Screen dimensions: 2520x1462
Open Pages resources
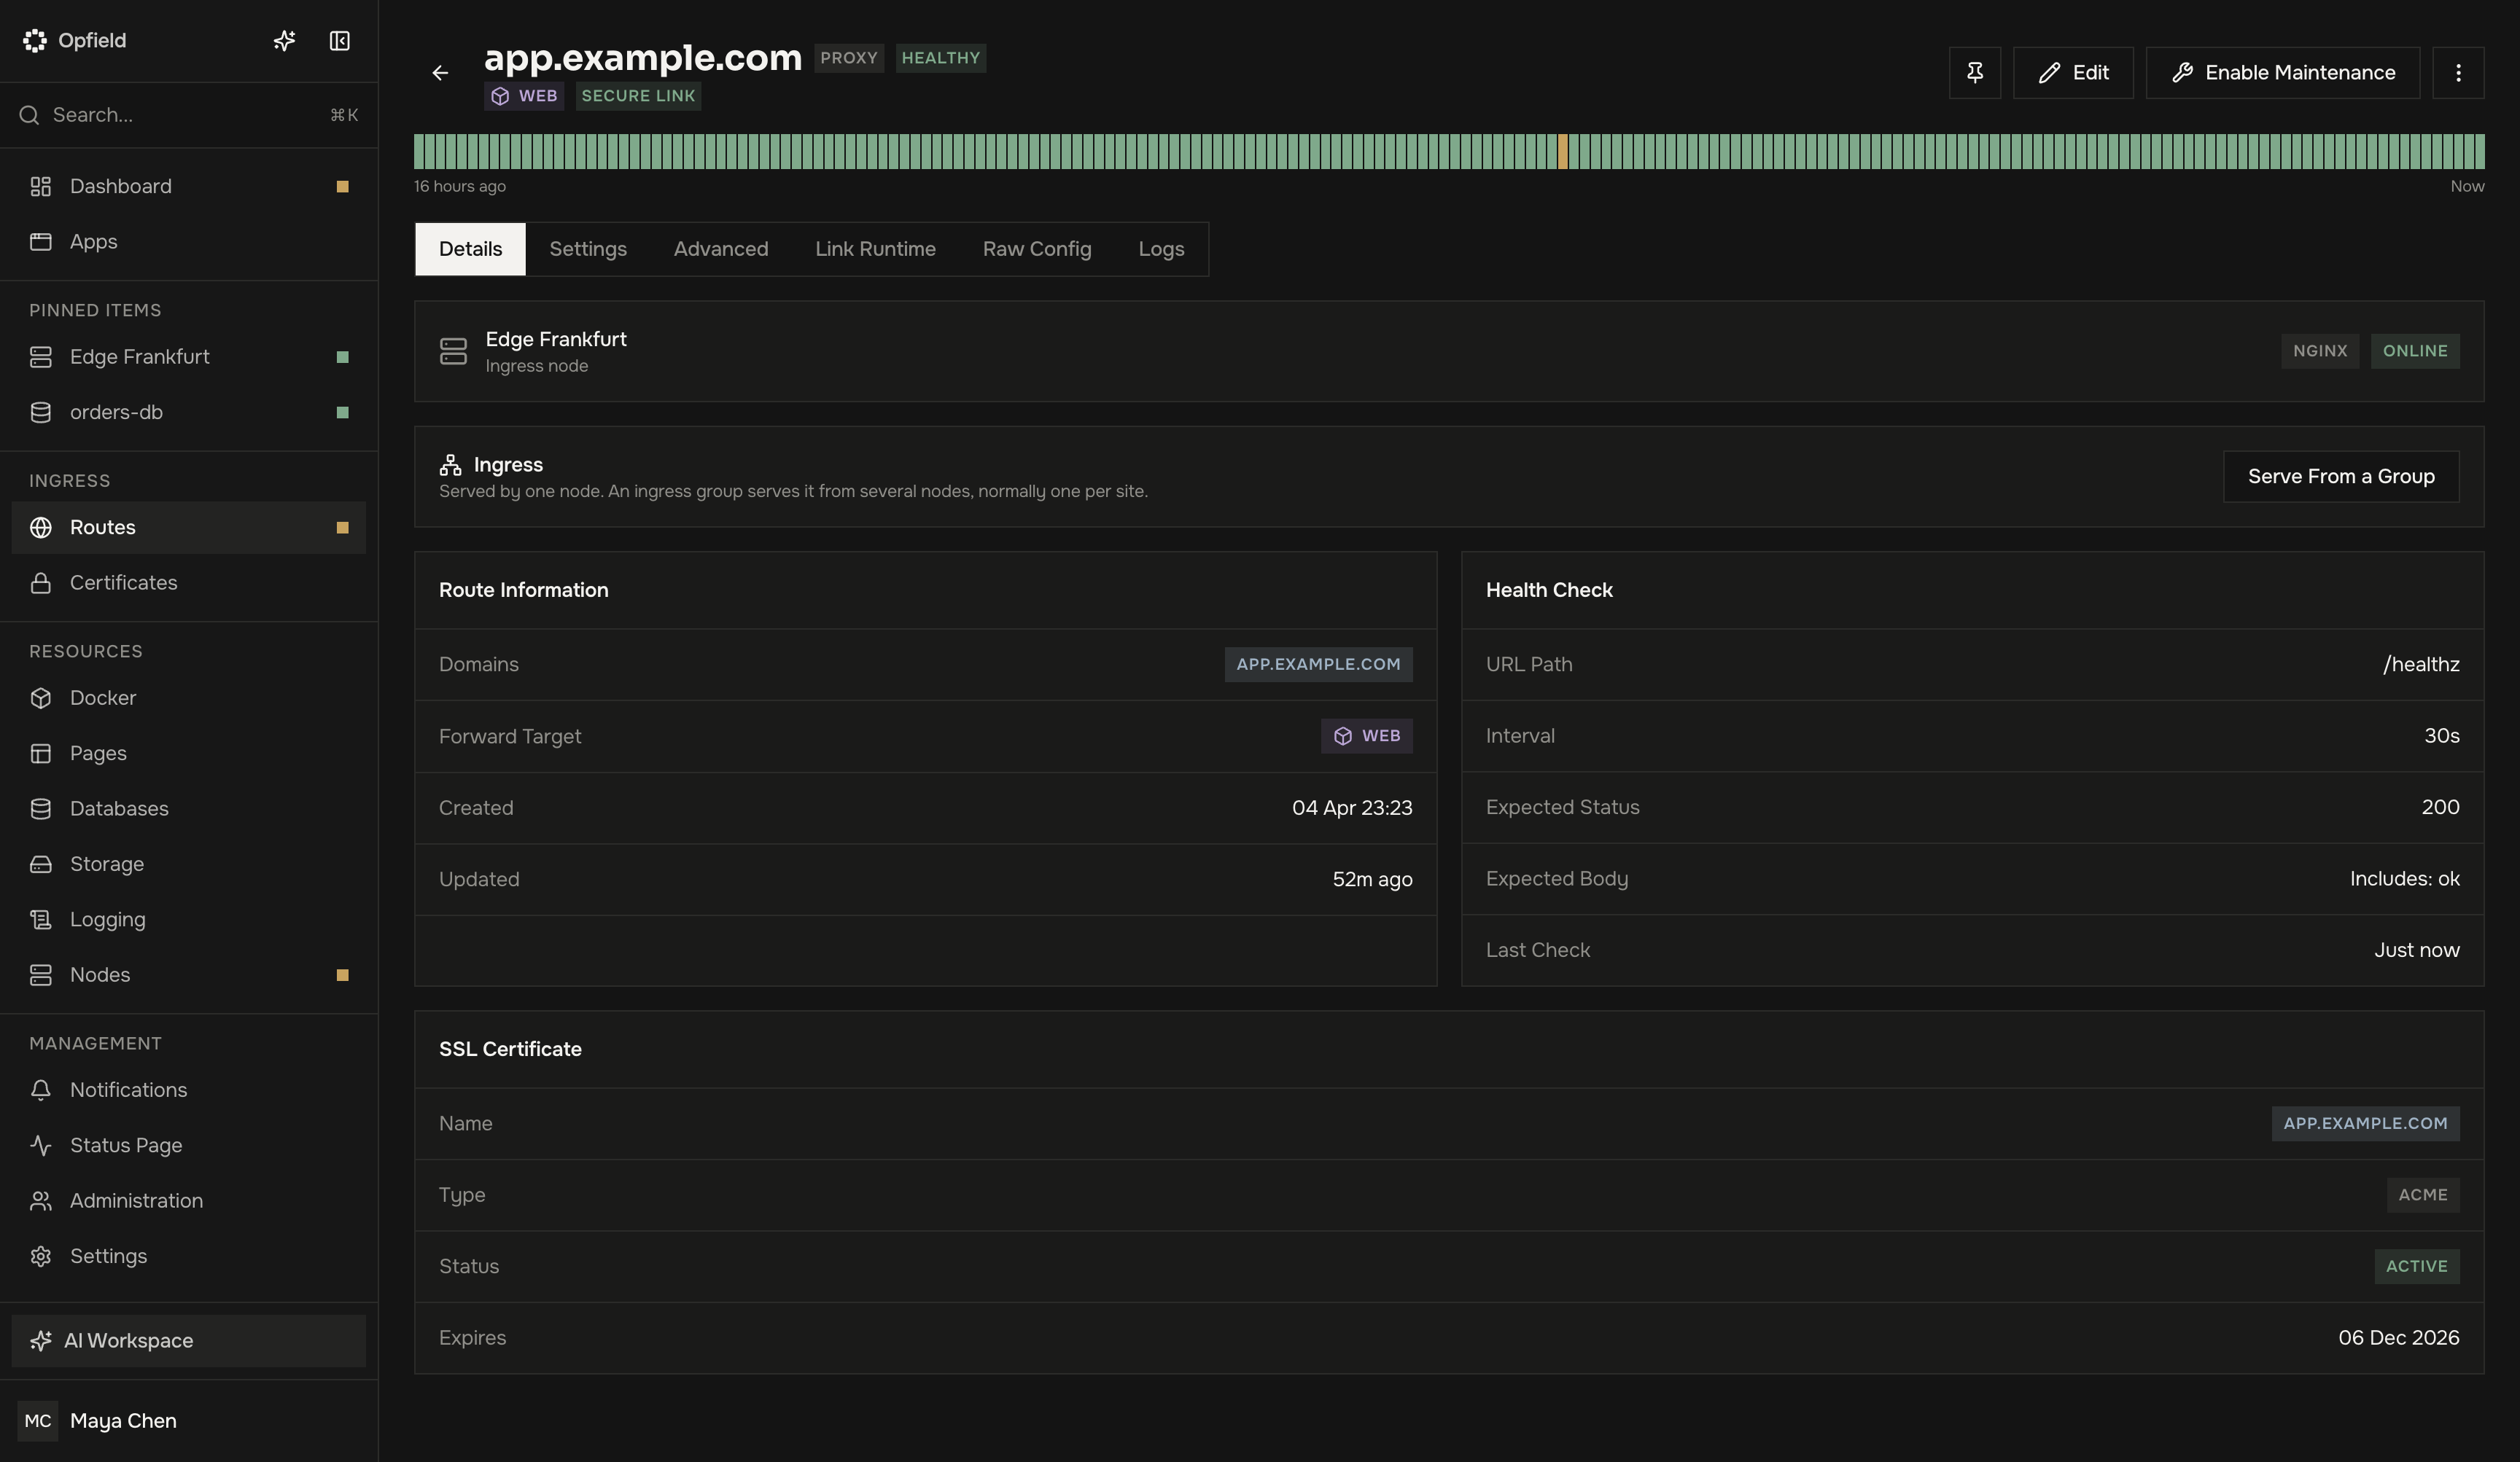189,754
